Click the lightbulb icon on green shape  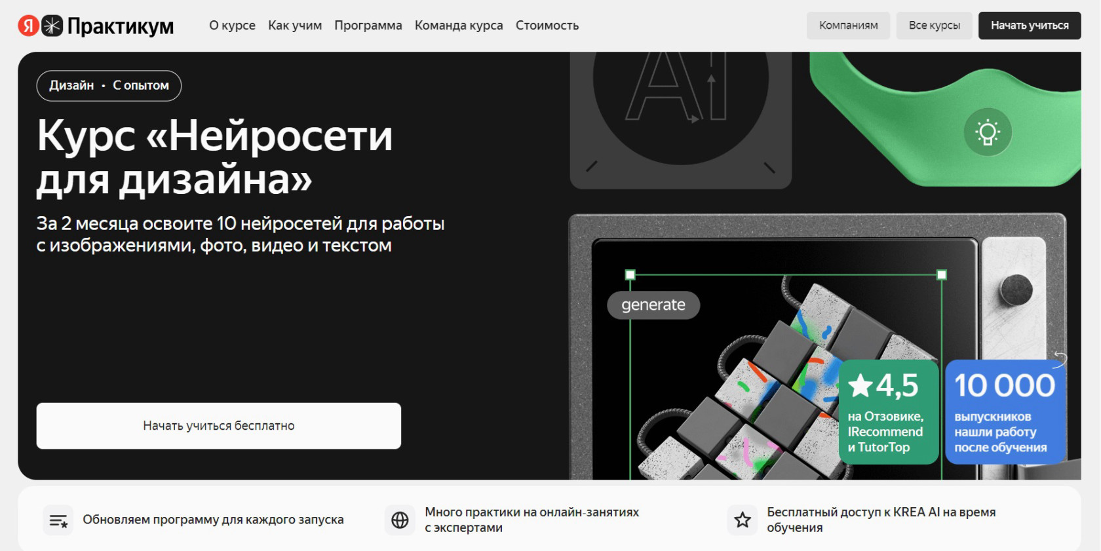988,132
